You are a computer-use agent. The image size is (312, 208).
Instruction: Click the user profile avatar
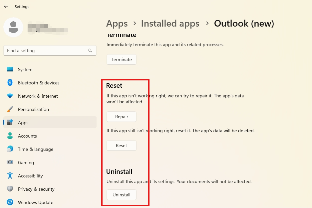tap(13, 27)
